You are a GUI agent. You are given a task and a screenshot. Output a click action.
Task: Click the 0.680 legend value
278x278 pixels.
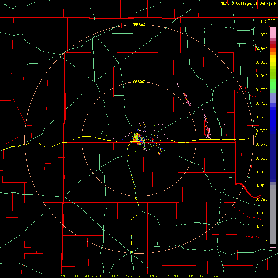pos(262,117)
